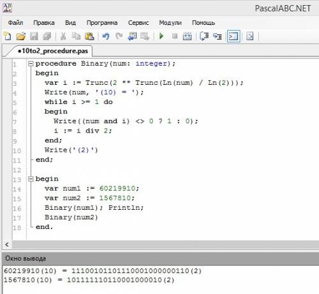Click the Redo arrow icon

[x=119, y=36]
